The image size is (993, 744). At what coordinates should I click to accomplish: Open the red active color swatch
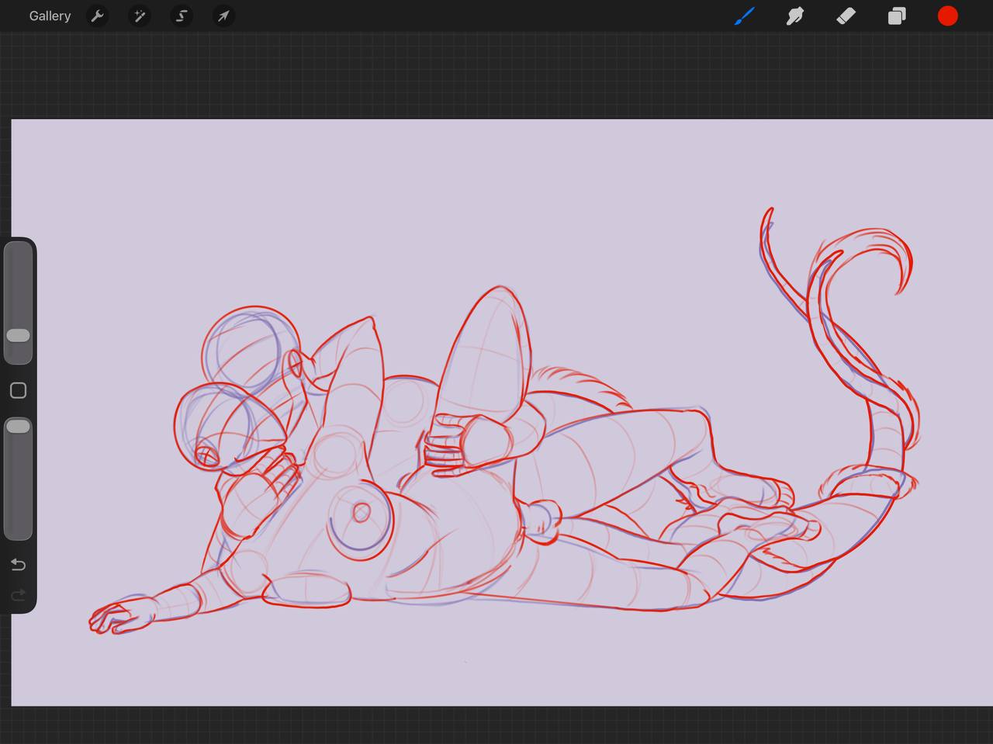[947, 16]
